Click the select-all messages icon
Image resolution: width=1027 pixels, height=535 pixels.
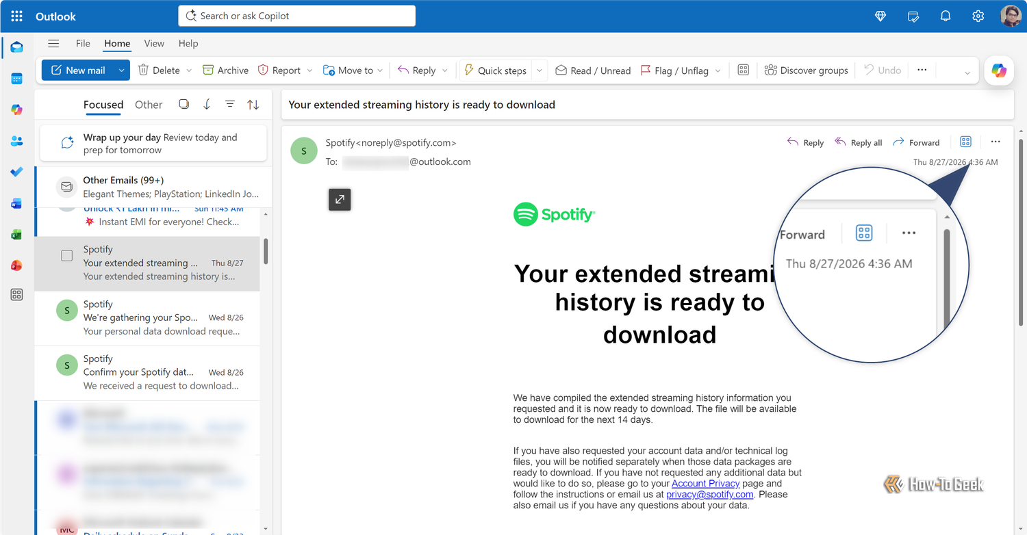click(183, 104)
